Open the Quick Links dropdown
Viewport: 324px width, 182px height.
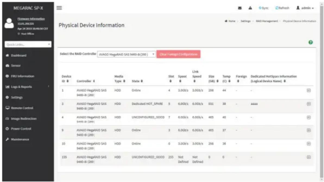pyautogui.click(x=28, y=44)
